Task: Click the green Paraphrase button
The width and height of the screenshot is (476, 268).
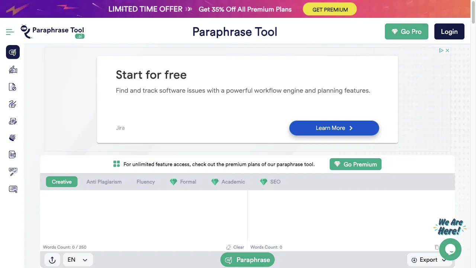Action: pyautogui.click(x=247, y=260)
